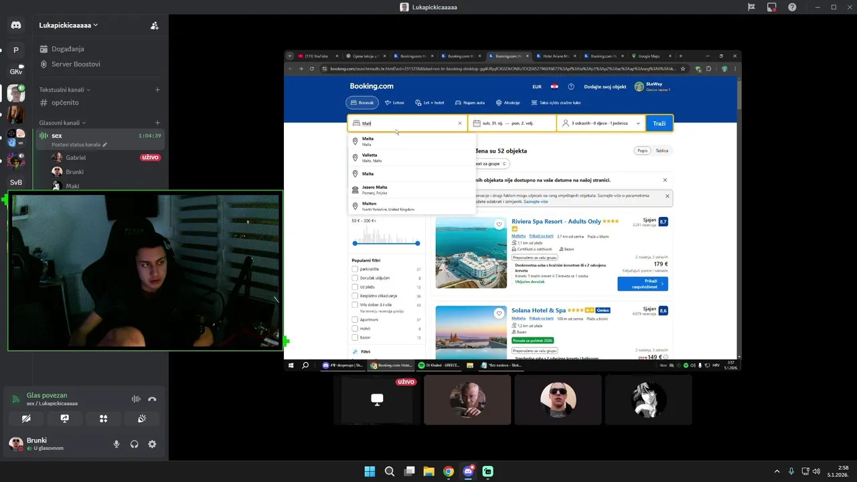
Task: Close the ranking factors info banner
Action: (668, 196)
